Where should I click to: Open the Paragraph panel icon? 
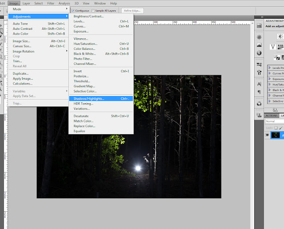click(x=259, y=92)
